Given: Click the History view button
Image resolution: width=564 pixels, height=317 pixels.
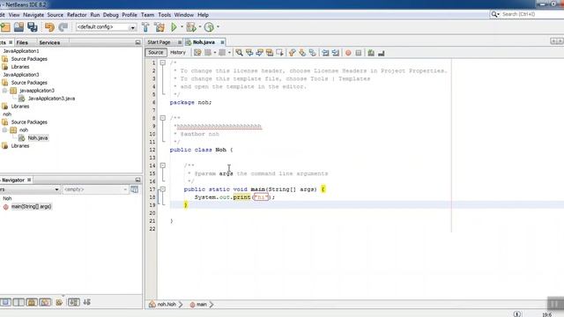Looking at the screenshot, I should [x=178, y=53].
